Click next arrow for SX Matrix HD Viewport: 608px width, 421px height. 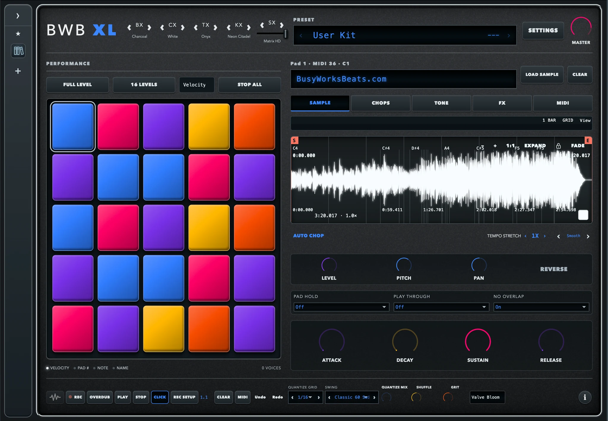pos(281,25)
